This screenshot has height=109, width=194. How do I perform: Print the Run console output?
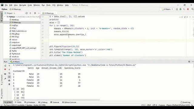[x=9, y=81]
